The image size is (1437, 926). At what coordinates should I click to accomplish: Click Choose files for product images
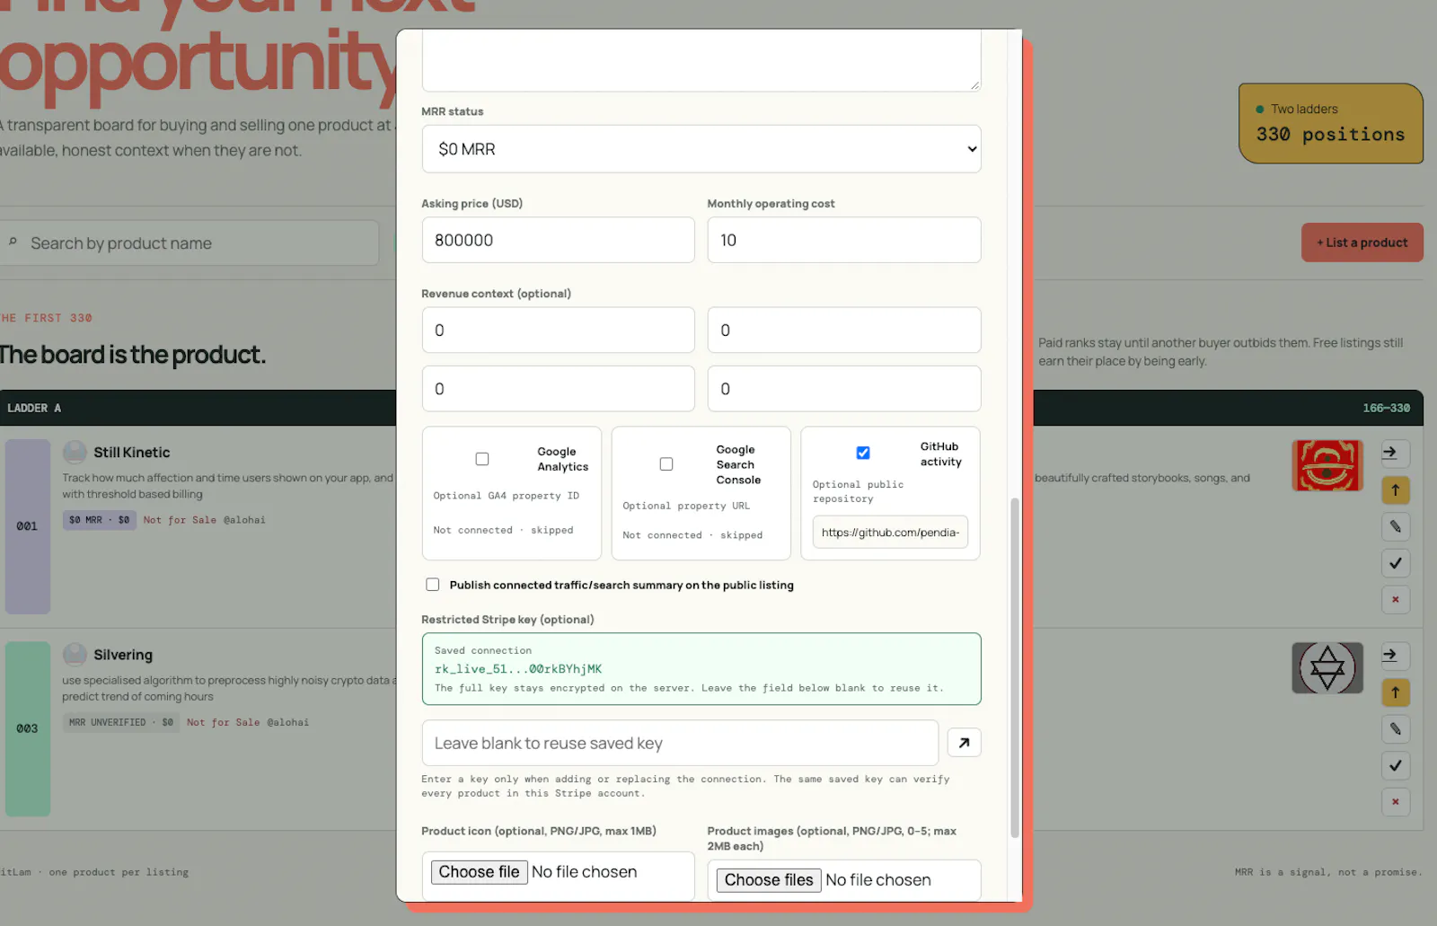tap(769, 880)
